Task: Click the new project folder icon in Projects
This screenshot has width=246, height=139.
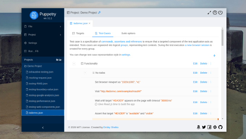Action: pyautogui.click(x=57, y=60)
